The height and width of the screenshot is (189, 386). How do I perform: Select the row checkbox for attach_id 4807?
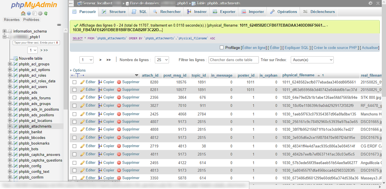point(75,122)
